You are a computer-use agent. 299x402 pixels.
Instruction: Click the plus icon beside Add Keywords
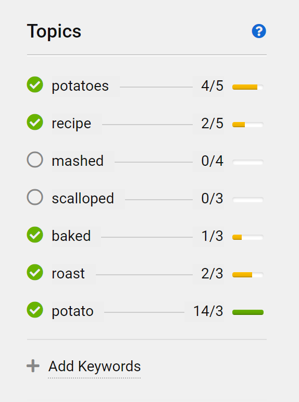[33, 366]
